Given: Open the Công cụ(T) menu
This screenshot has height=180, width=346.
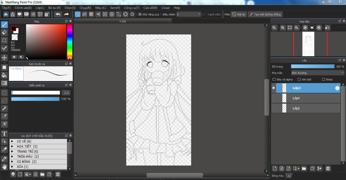Looking at the screenshot, I should tap(131, 8).
